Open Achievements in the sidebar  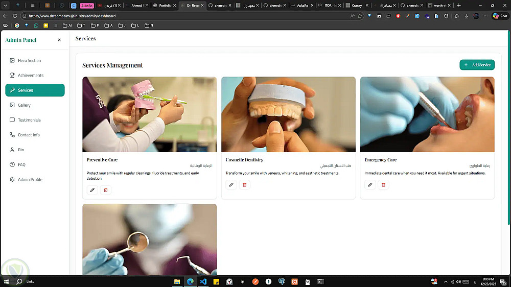(35, 75)
